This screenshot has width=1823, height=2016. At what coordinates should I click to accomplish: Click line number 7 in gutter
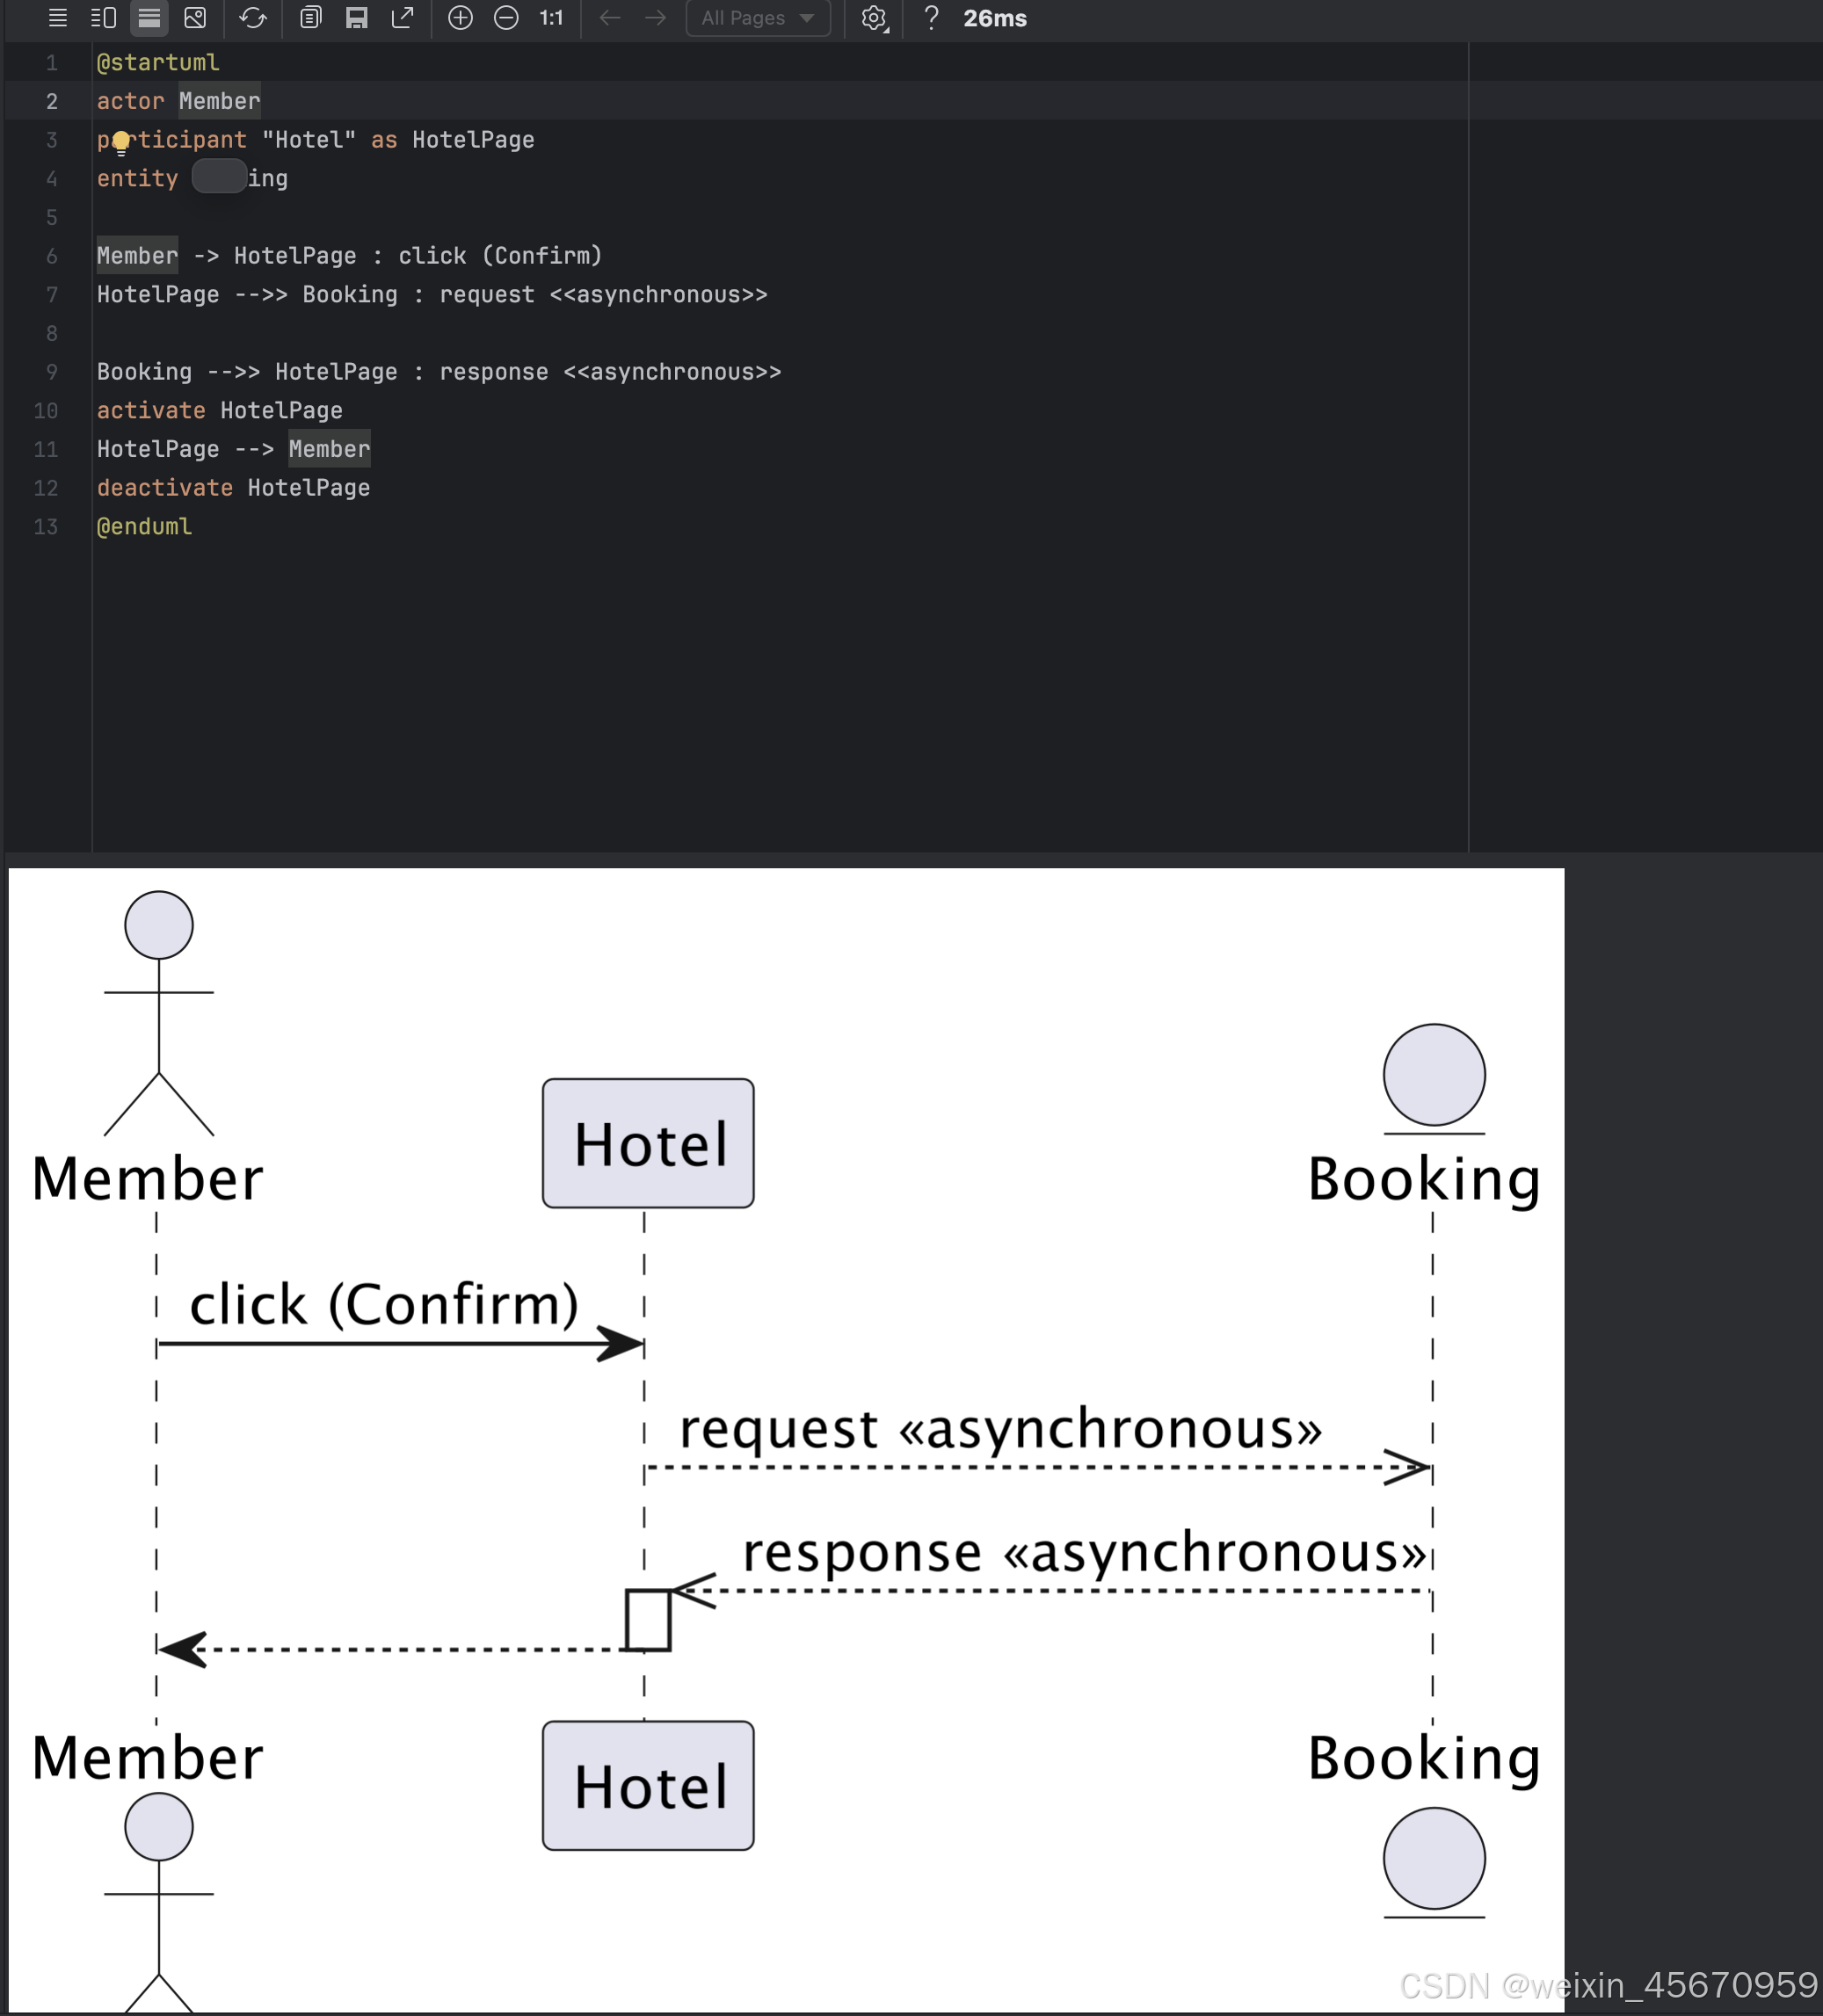pos(51,295)
